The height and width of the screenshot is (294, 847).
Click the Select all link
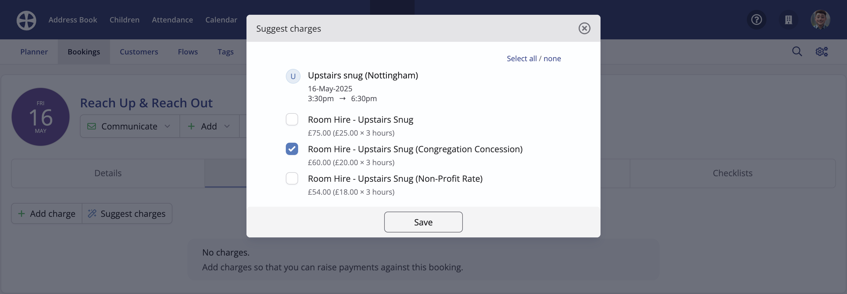click(x=522, y=58)
